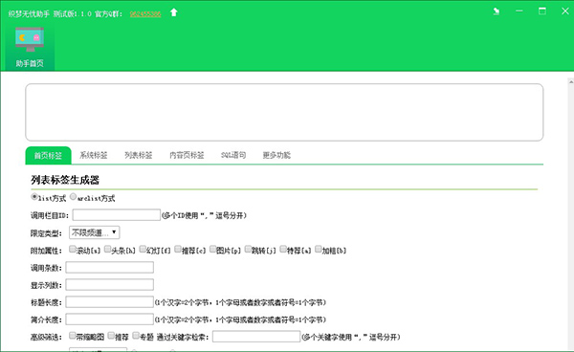Open the official QQ group number link
Viewport: 574px width, 352px height.
(145, 14)
